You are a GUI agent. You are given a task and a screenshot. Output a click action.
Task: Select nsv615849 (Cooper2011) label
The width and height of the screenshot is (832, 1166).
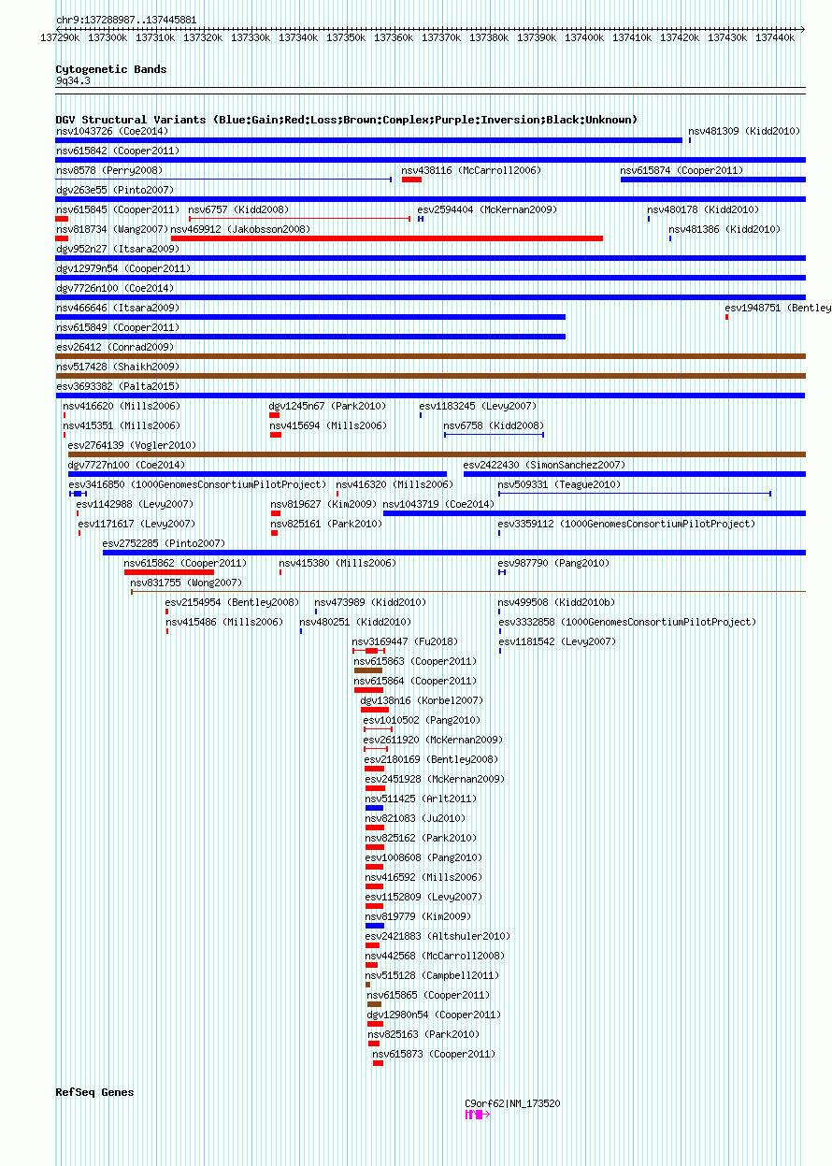coord(118,328)
